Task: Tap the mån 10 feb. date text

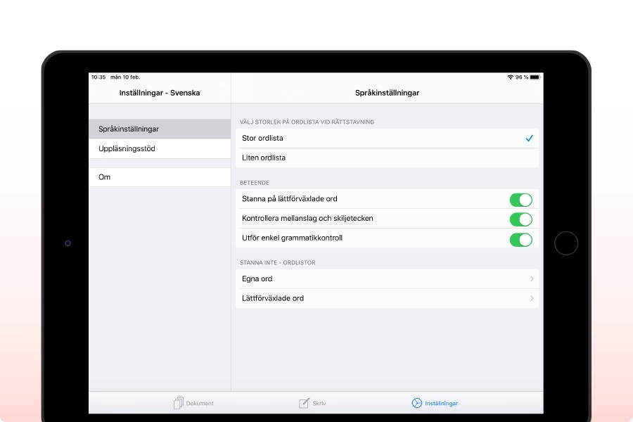Action: click(125, 77)
